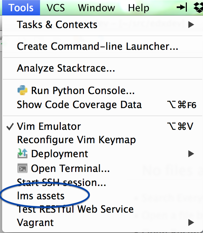Click the highlighted Tools menu title
The width and height of the screenshot is (203, 233).
21,8
